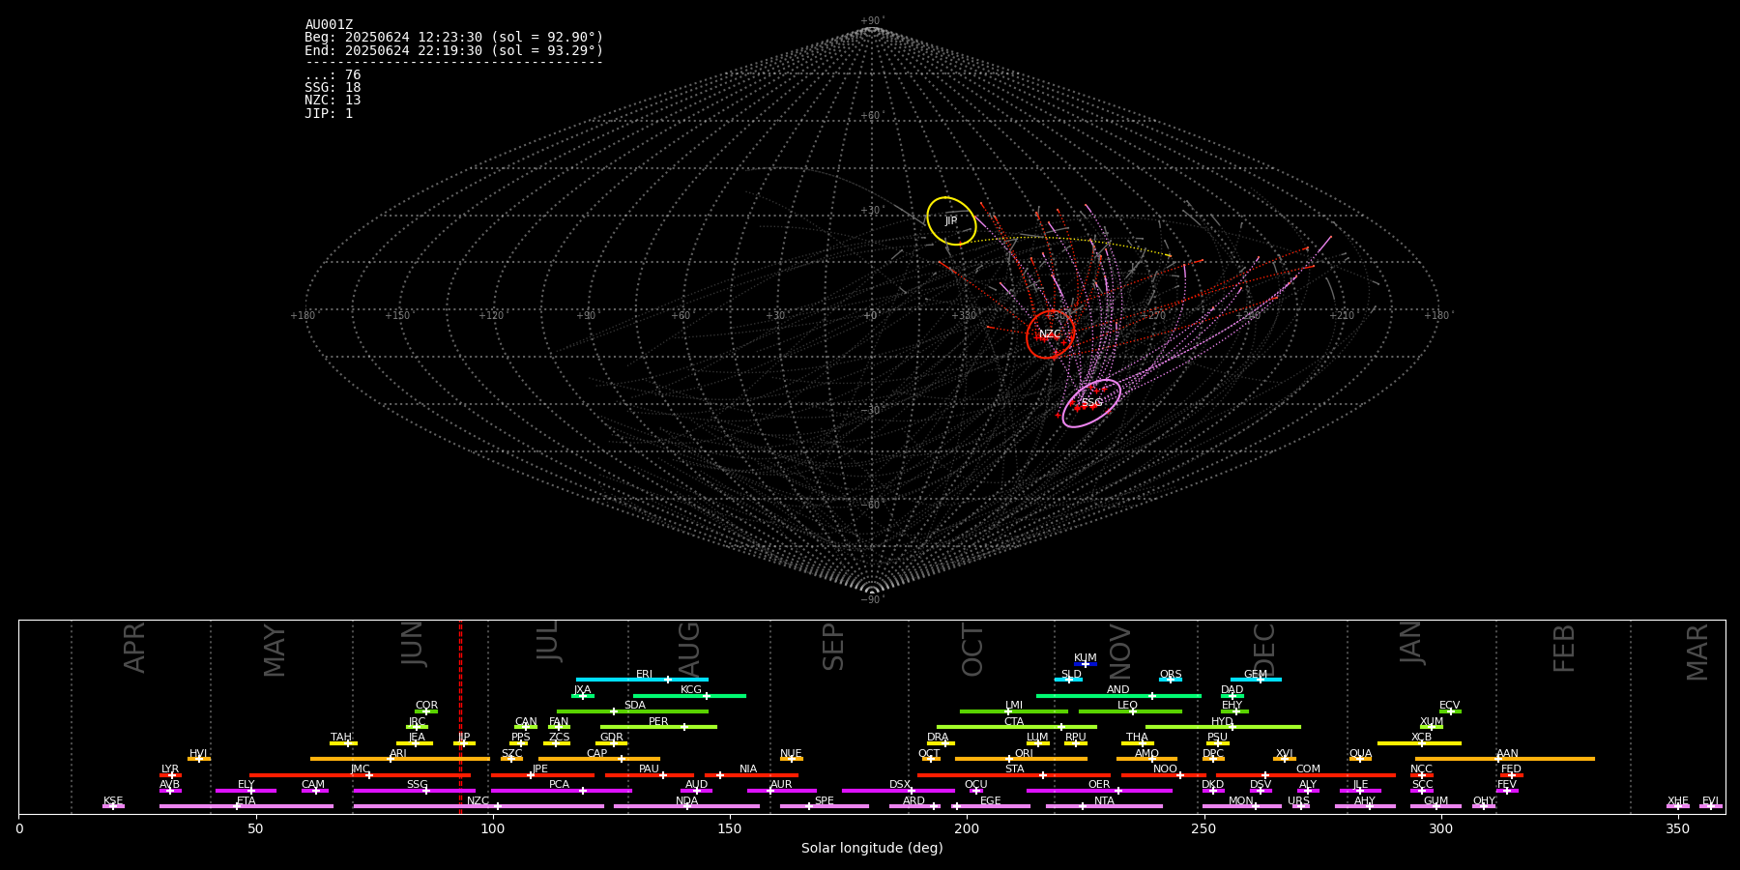Screen dimensions: 1740x870
Task: Click the yellow JEA shower bar
Action: click(415, 743)
